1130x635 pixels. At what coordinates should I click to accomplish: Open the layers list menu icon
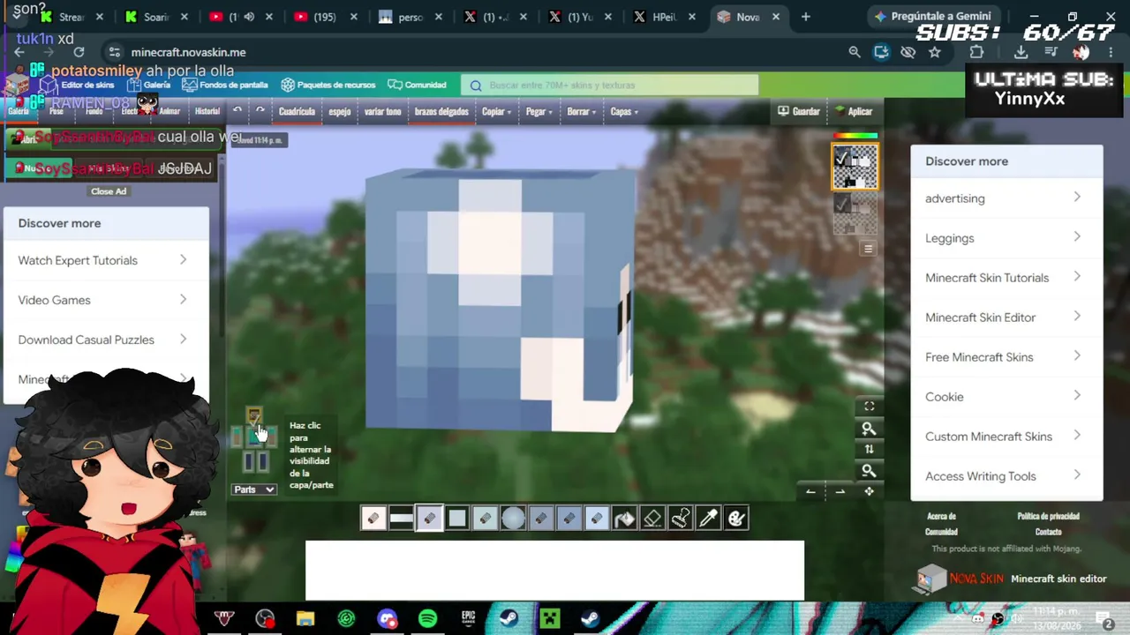(x=868, y=249)
